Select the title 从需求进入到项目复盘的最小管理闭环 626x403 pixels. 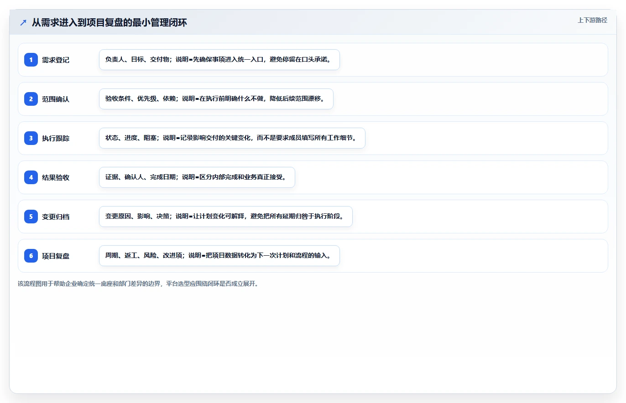[x=110, y=23]
